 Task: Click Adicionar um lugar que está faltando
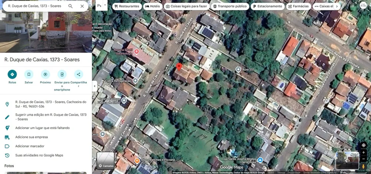click(42, 128)
